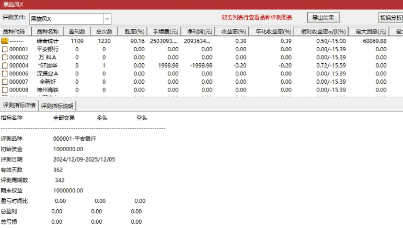
Task: Sort by the 品种名称 column header
Action: pos(48,31)
